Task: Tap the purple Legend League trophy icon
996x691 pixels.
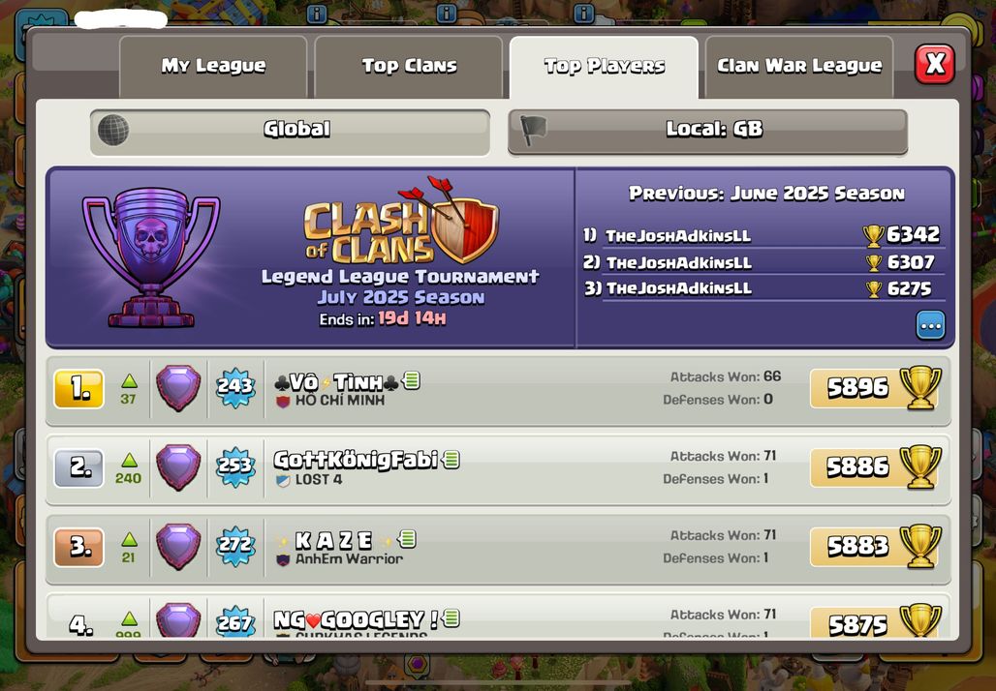Action: pos(151,257)
